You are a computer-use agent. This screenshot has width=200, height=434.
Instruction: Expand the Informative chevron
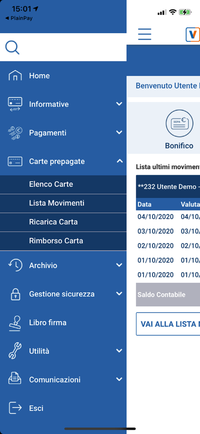119,104
